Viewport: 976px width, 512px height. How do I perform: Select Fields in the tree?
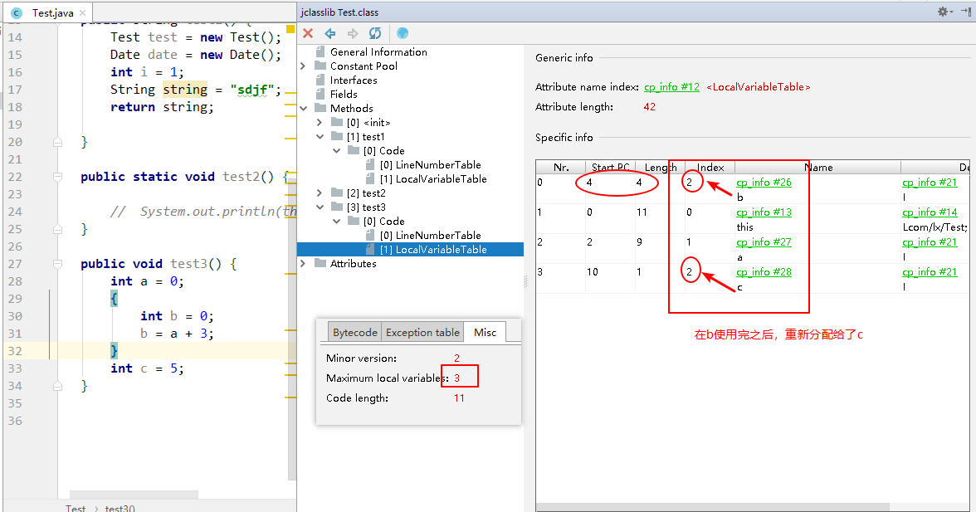[344, 95]
